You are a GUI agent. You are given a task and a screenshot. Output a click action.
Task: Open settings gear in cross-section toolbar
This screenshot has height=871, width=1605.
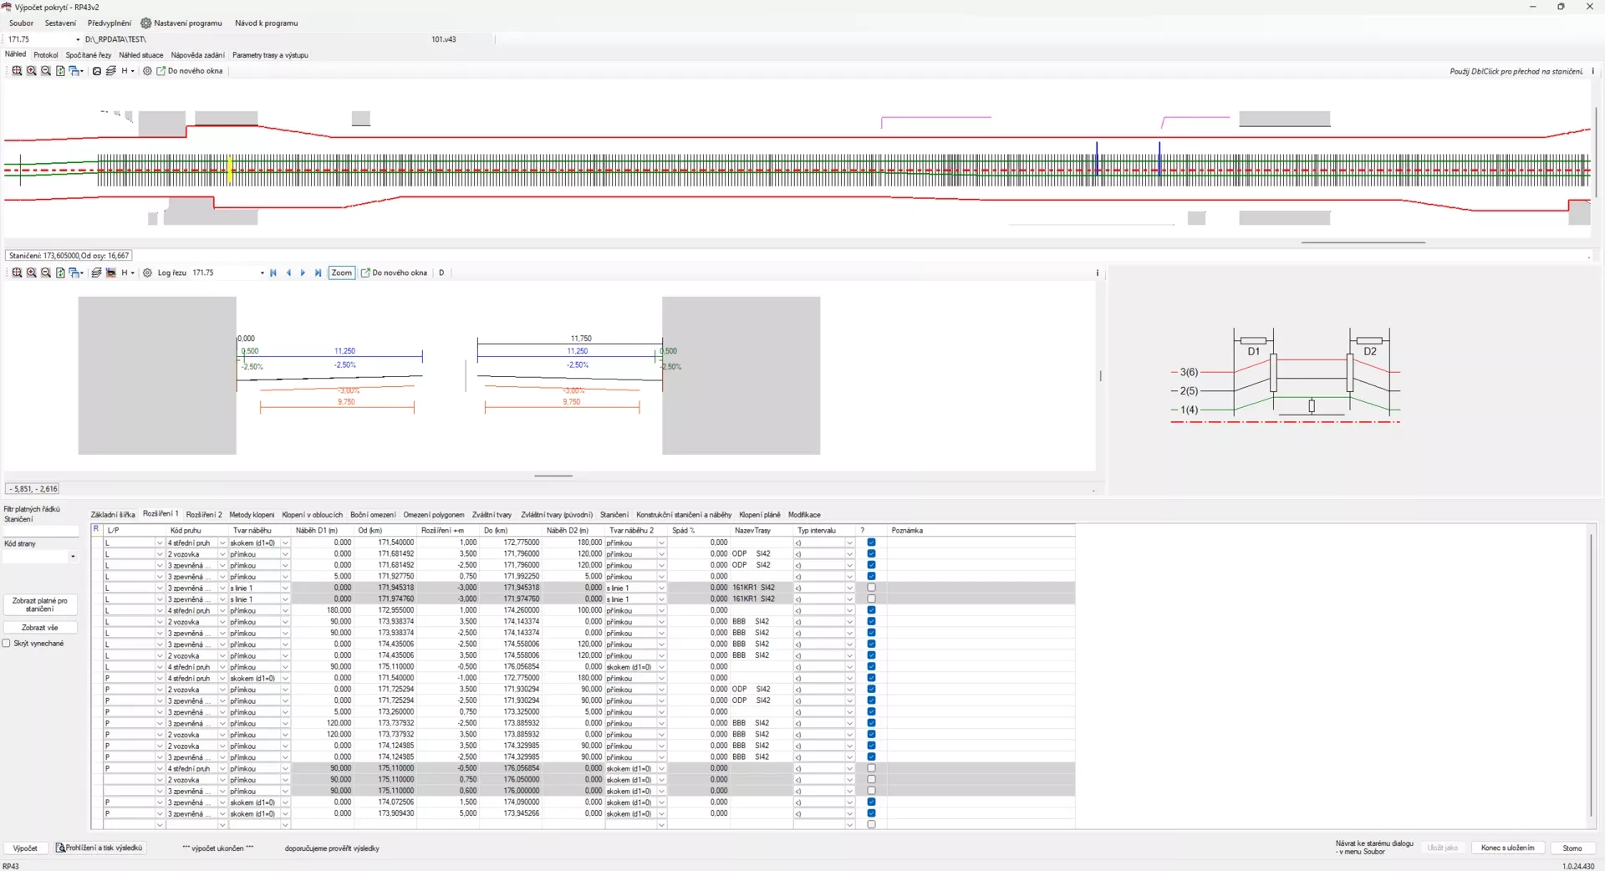pos(147,273)
